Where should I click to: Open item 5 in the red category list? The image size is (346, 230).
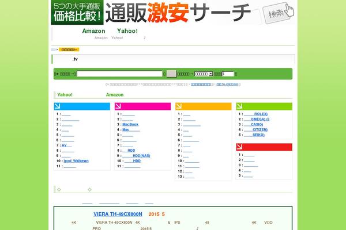[248, 175]
